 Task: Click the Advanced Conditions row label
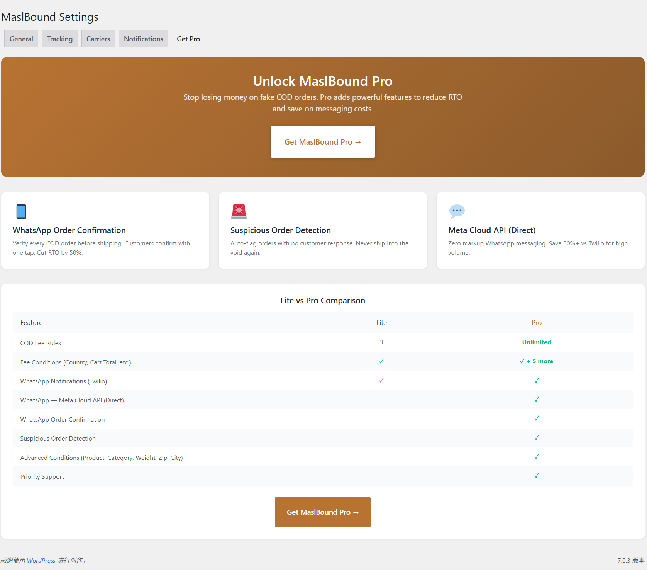click(102, 458)
